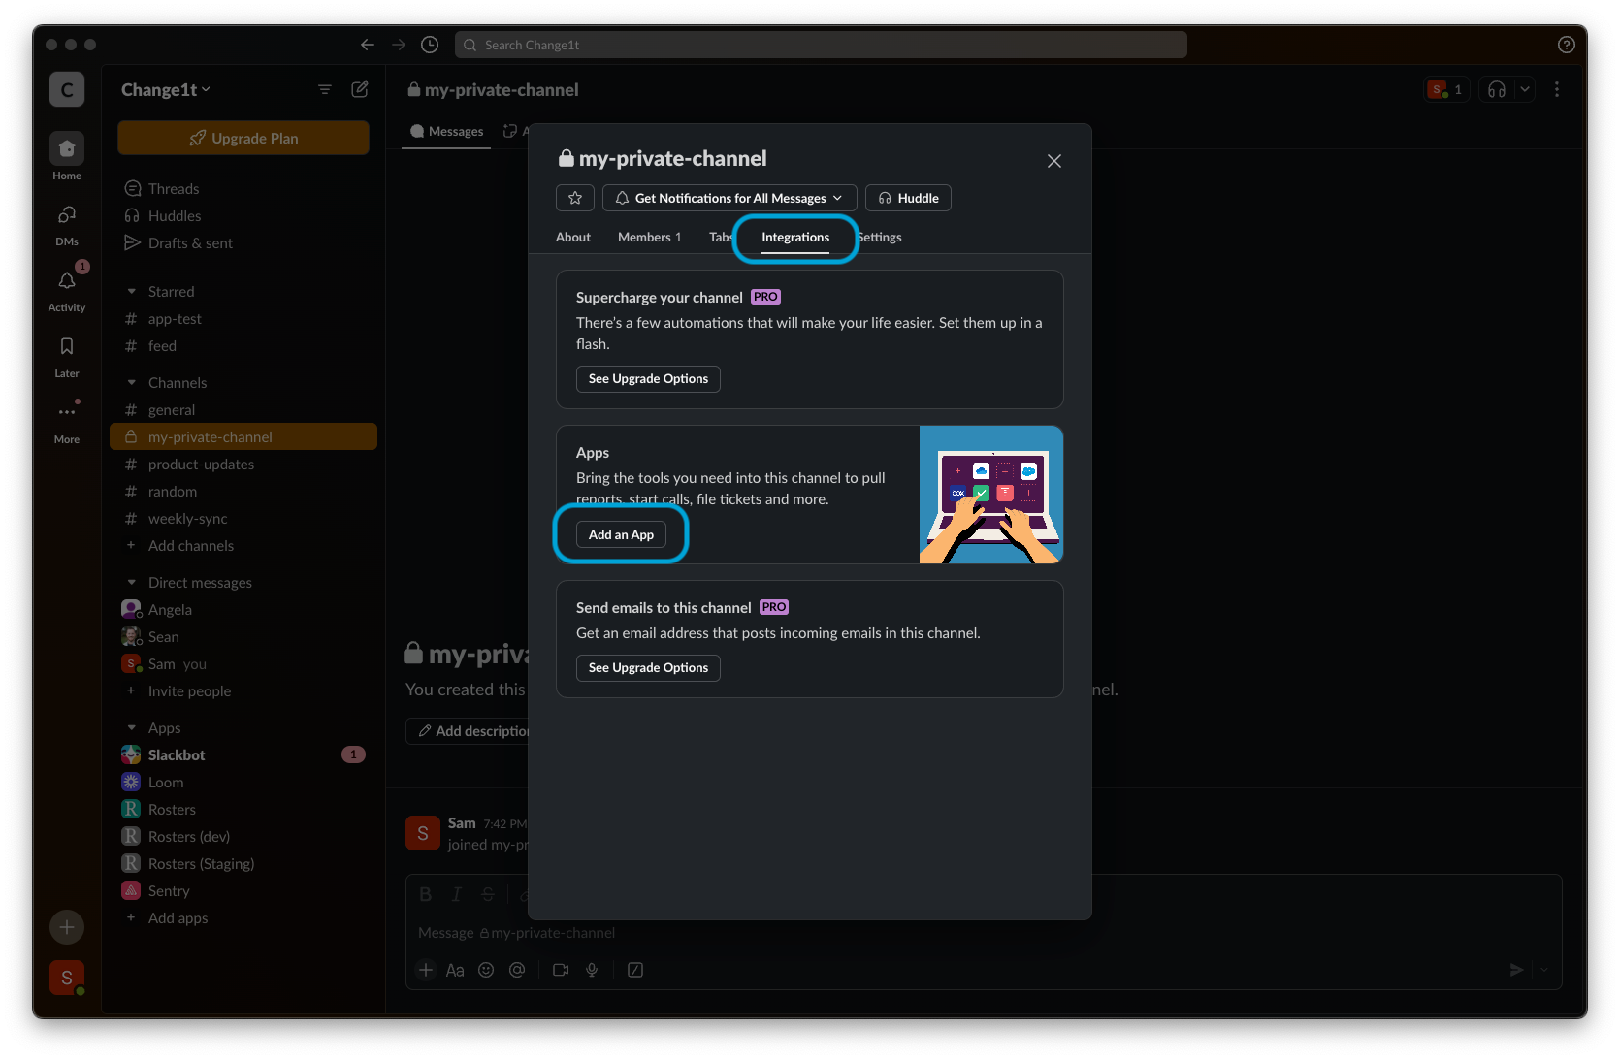This screenshot has width=1620, height=1059.
Task: Open the user profile avatar at bottom
Action: click(67, 978)
